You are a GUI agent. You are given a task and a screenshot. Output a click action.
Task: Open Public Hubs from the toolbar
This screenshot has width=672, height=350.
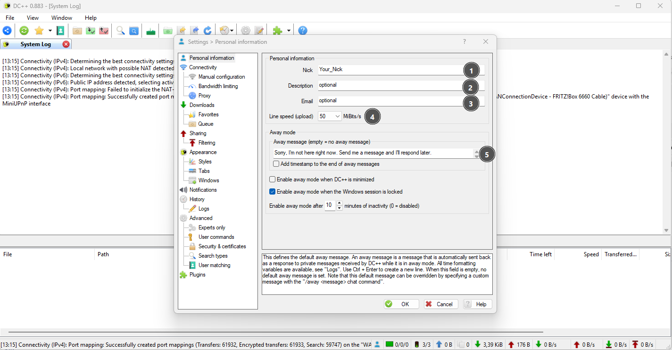pyautogui.click(x=7, y=31)
